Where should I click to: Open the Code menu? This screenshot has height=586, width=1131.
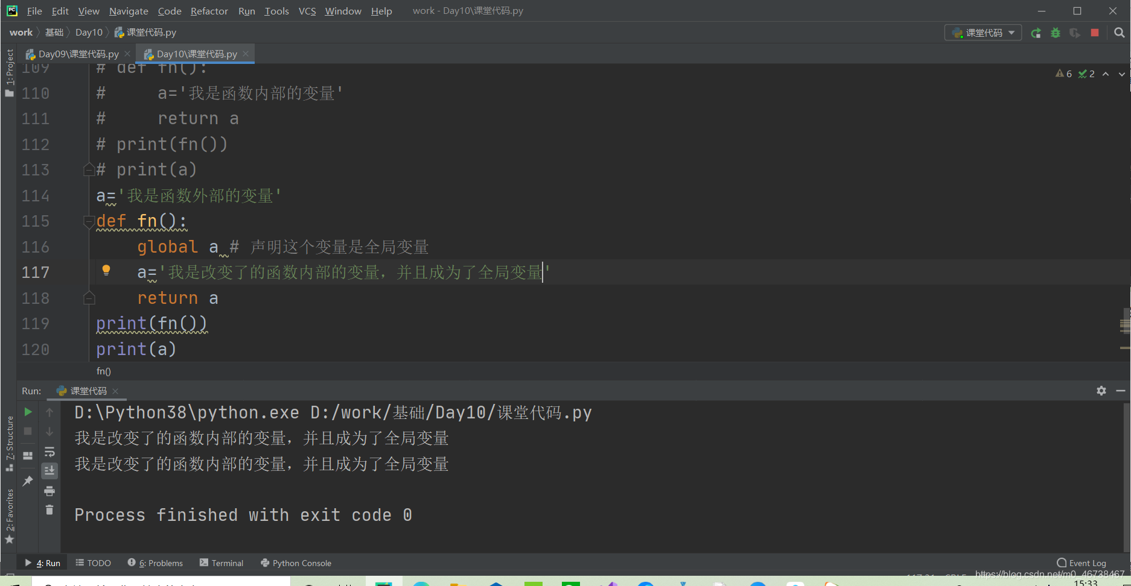pos(170,11)
